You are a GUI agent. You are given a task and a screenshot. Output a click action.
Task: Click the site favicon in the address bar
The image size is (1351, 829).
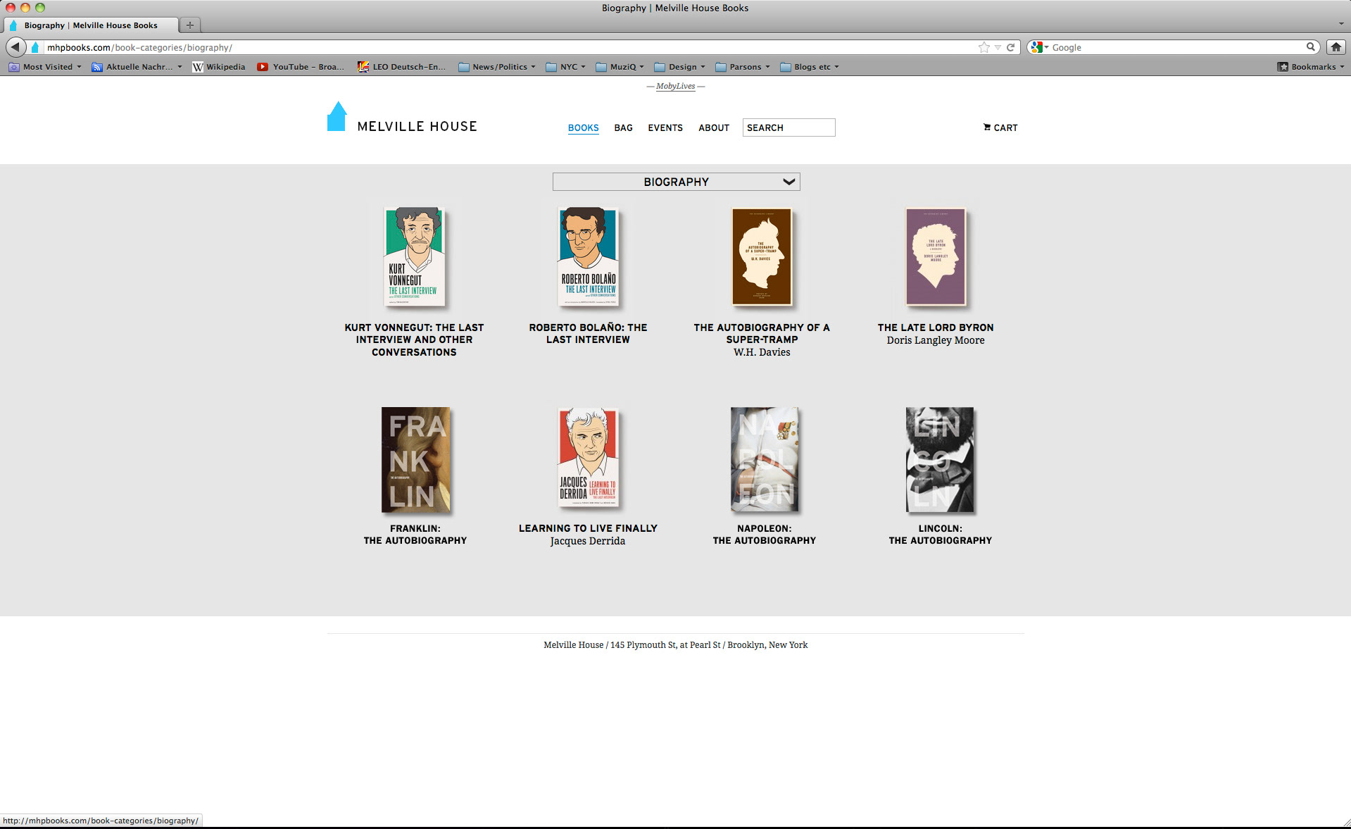point(35,47)
